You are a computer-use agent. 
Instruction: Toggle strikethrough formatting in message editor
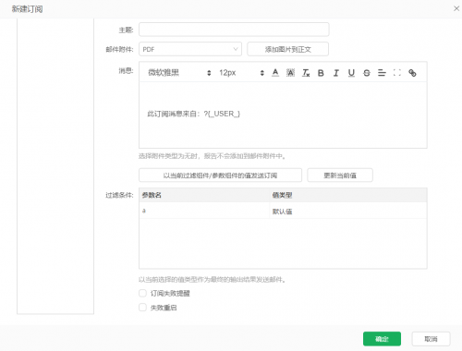point(367,73)
